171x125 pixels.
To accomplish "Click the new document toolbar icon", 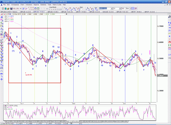I will (3, 8).
